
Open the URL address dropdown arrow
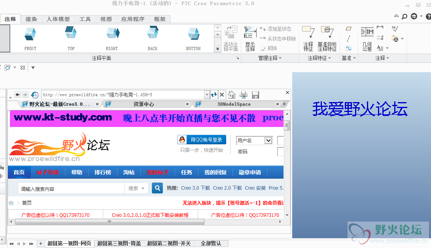(207, 95)
